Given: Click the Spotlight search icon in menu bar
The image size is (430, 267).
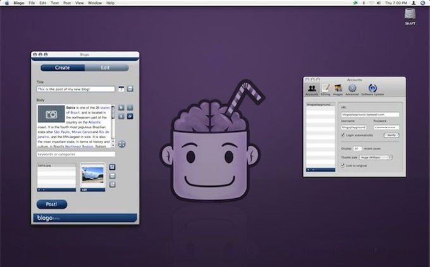Looking at the screenshot, I should pos(422,3).
